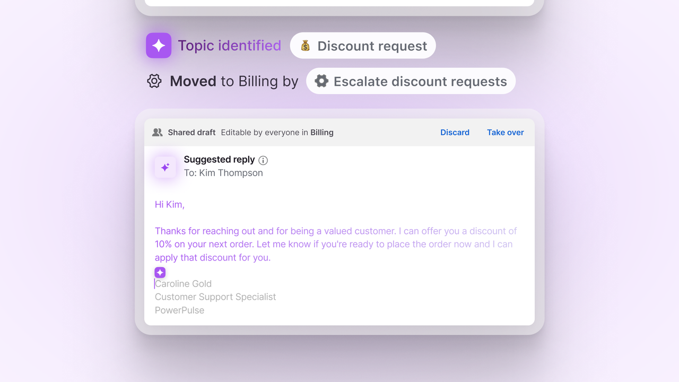Click the Suggested reply sparkle avatar

click(x=165, y=167)
